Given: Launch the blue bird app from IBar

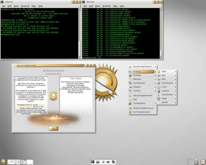Looking at the screenshot, I should [x=113, y=162].
